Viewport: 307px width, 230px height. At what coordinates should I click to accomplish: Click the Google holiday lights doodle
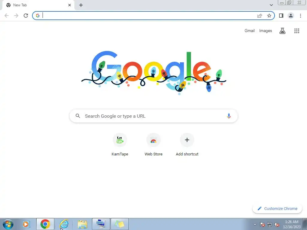[154, 73]
